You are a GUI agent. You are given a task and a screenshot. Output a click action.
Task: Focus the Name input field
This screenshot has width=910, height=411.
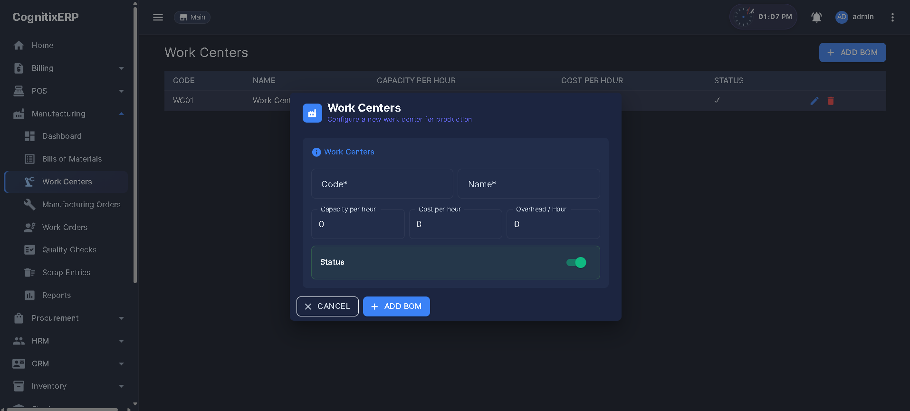[528, 184]
